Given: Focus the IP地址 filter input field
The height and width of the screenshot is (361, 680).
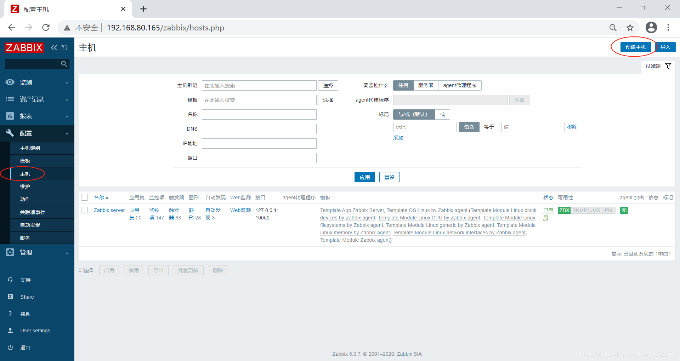Looking at the screenshot, I should 259,143.
